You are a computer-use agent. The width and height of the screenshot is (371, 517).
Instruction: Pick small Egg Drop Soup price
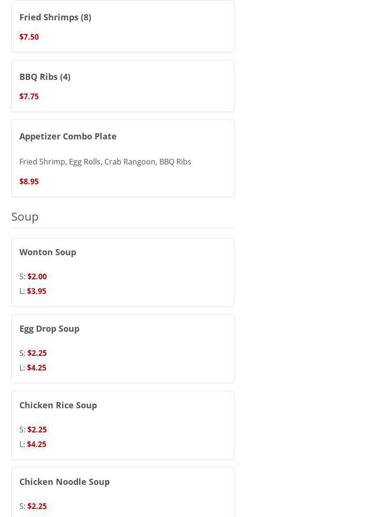point(37,353)
